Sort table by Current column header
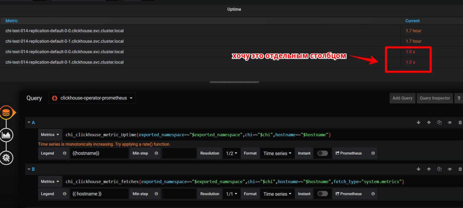463x208 pixels. (x=412, y=21)
